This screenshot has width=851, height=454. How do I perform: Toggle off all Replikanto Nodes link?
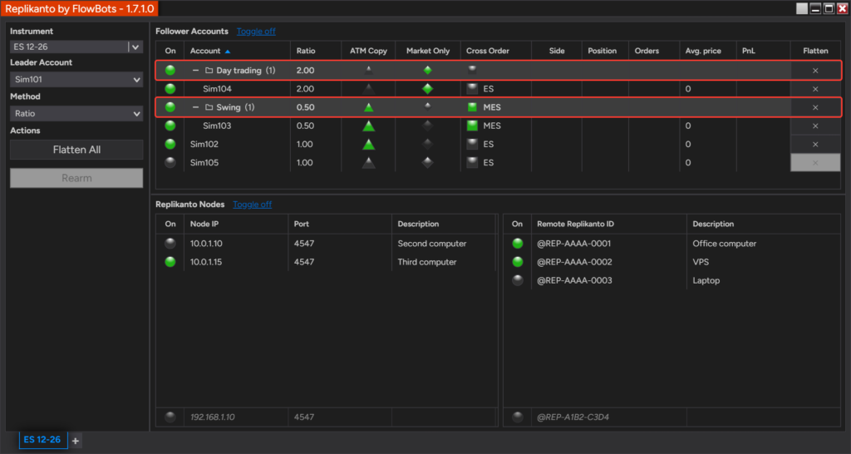tap(253, 205)
